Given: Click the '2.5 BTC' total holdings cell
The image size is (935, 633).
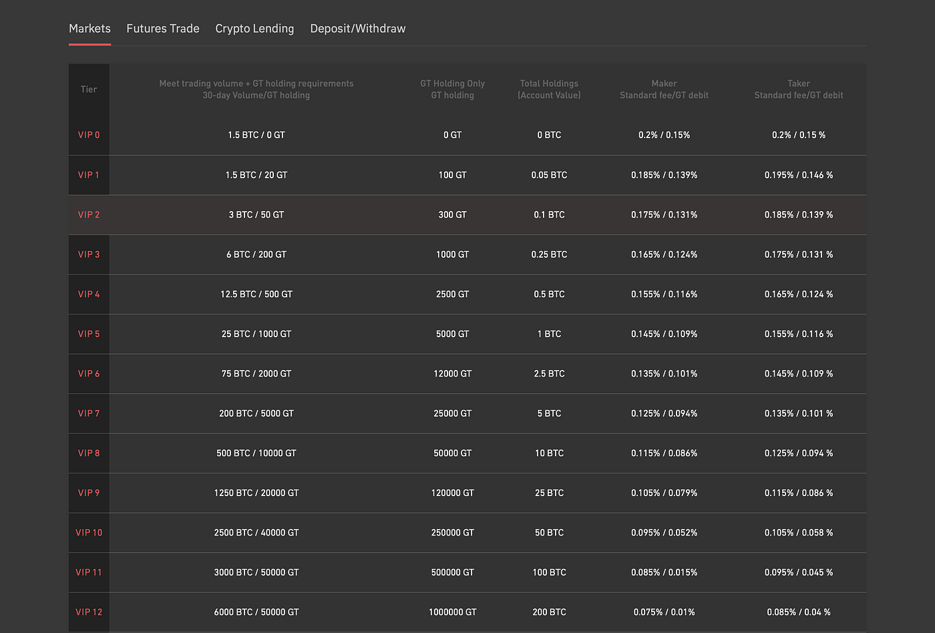Looking at the screenshot, I should [549, 373].
